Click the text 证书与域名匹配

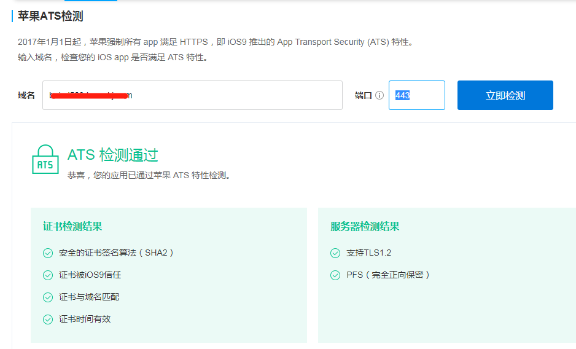(89, 297)
